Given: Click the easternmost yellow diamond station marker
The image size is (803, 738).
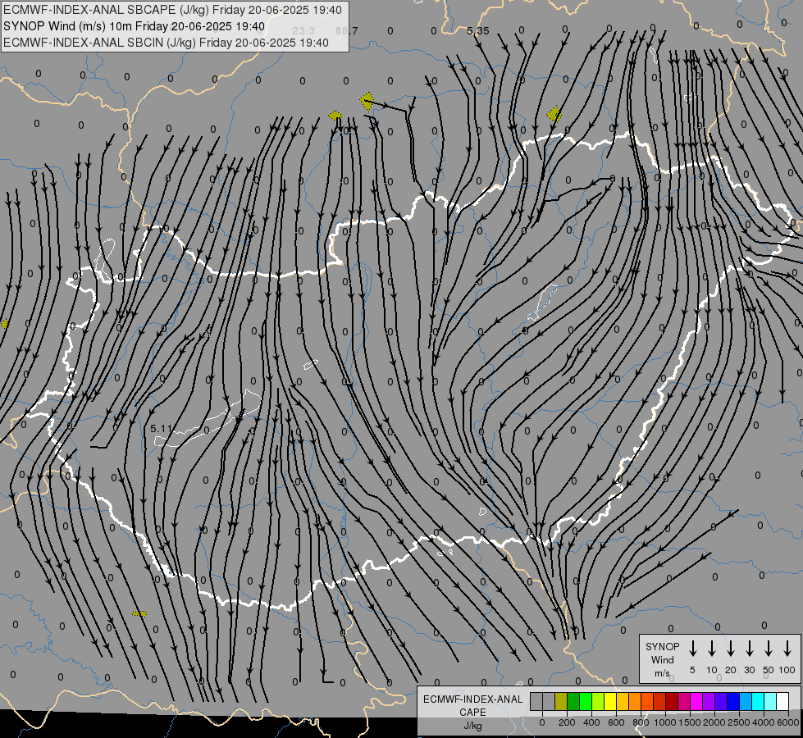Looking at the screenshot, I should (554, 115).
